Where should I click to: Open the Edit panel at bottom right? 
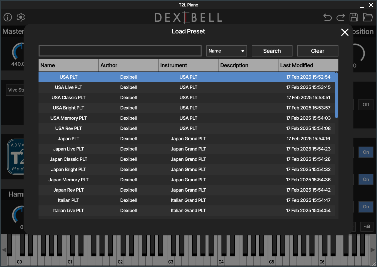pos(367,227)
